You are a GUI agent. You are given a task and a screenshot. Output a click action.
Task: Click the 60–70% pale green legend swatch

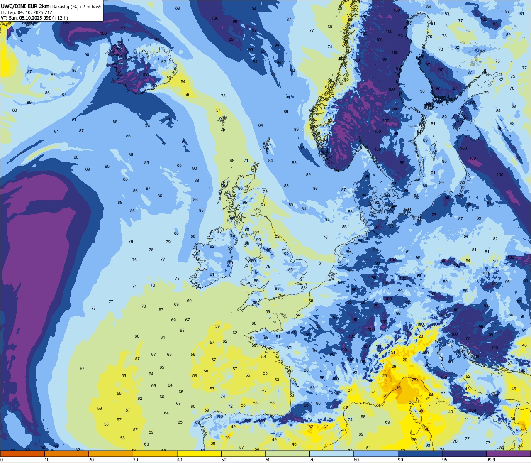[287, 453]
